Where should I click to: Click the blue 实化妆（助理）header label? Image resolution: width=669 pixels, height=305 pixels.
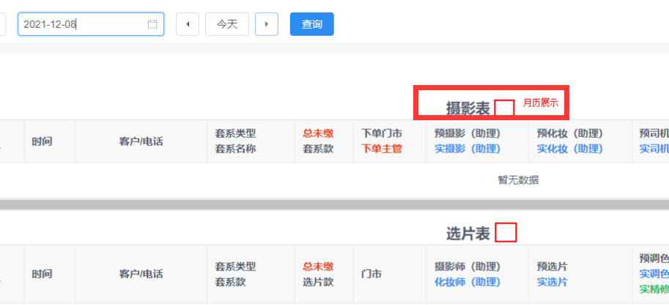(570, 149)
